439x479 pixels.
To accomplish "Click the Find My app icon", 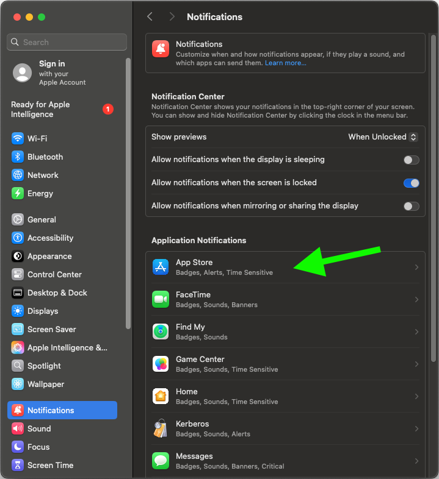I will point(161,332).
